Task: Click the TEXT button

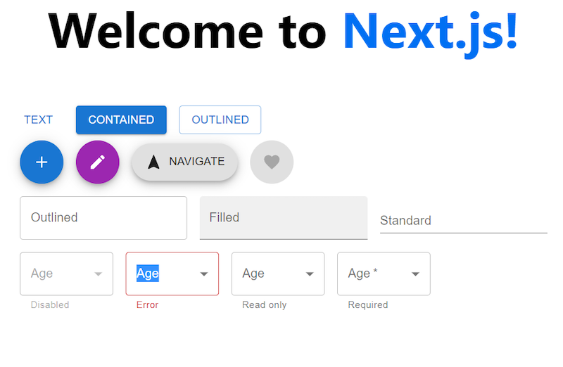Action: coord(39,120)
